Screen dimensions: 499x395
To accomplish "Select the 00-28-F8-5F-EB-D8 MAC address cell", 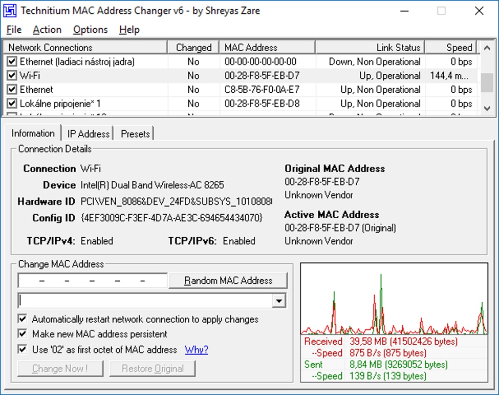I will point(262,103).
